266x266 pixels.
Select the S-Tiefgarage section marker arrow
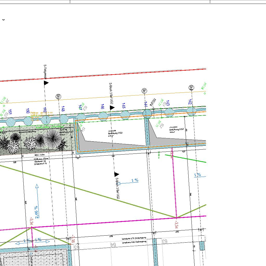pyautogui.click(x=46, y=83)
